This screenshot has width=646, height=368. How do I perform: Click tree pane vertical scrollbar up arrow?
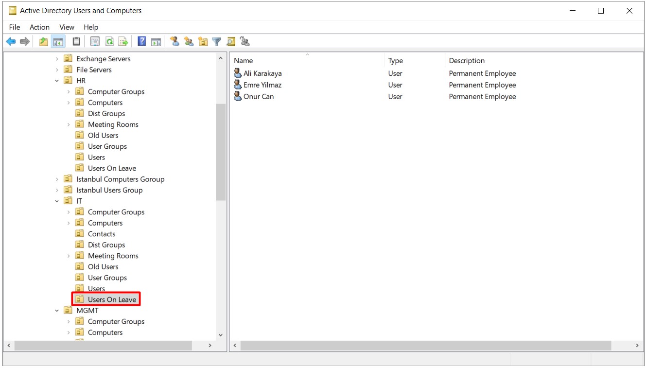[221, 58]
